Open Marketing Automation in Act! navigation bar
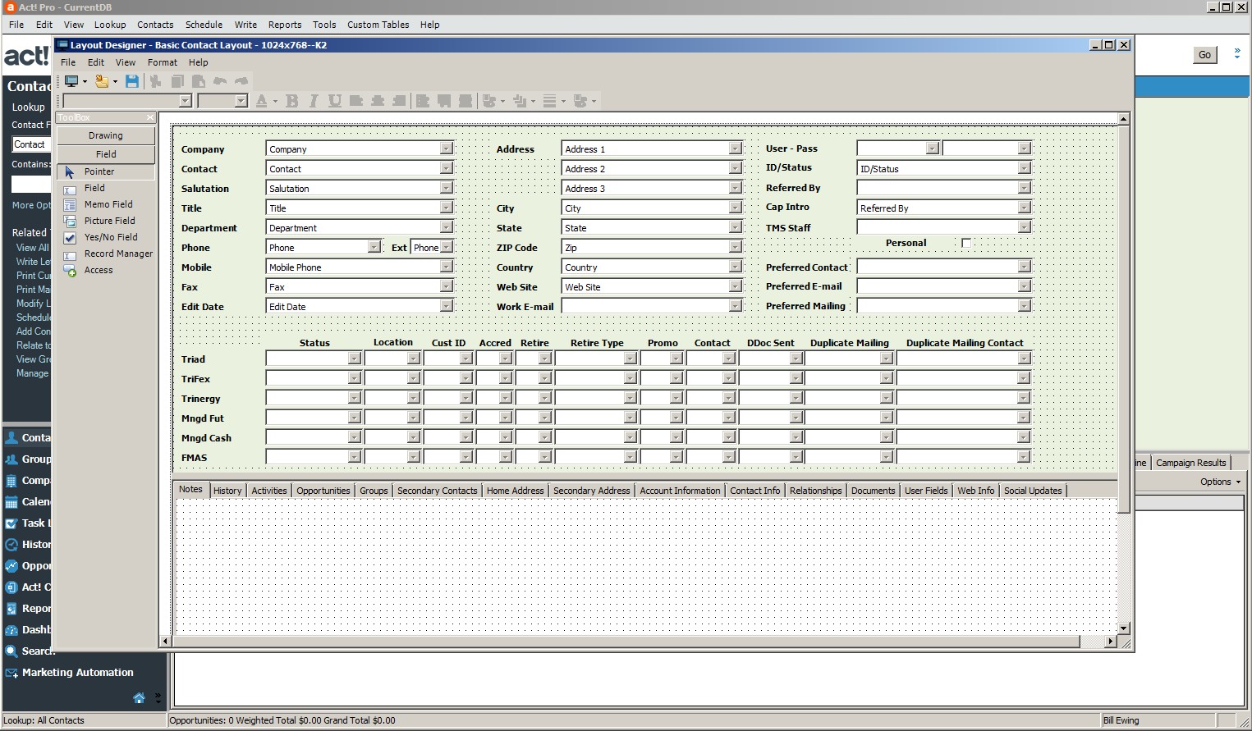 pyautogui.click(x=78, y=673)
